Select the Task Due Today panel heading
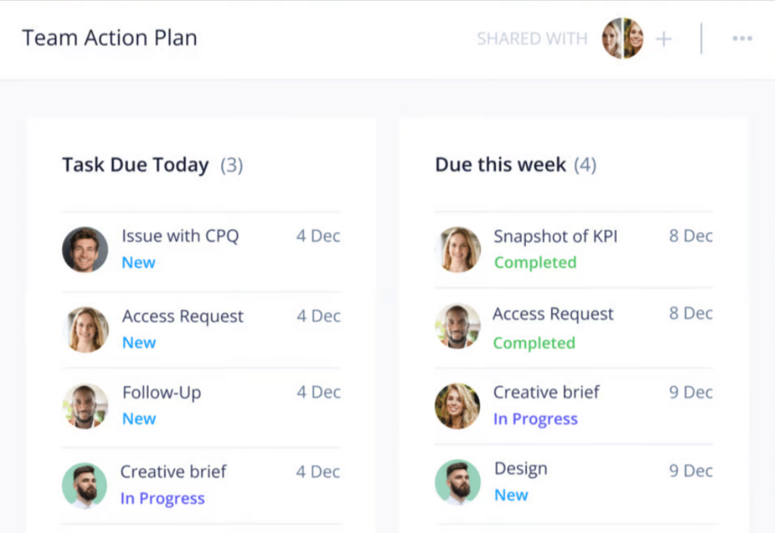 tap(135, 165)
